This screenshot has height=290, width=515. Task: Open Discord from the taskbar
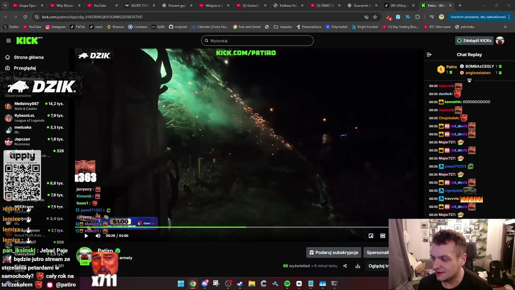click(204, 284)
